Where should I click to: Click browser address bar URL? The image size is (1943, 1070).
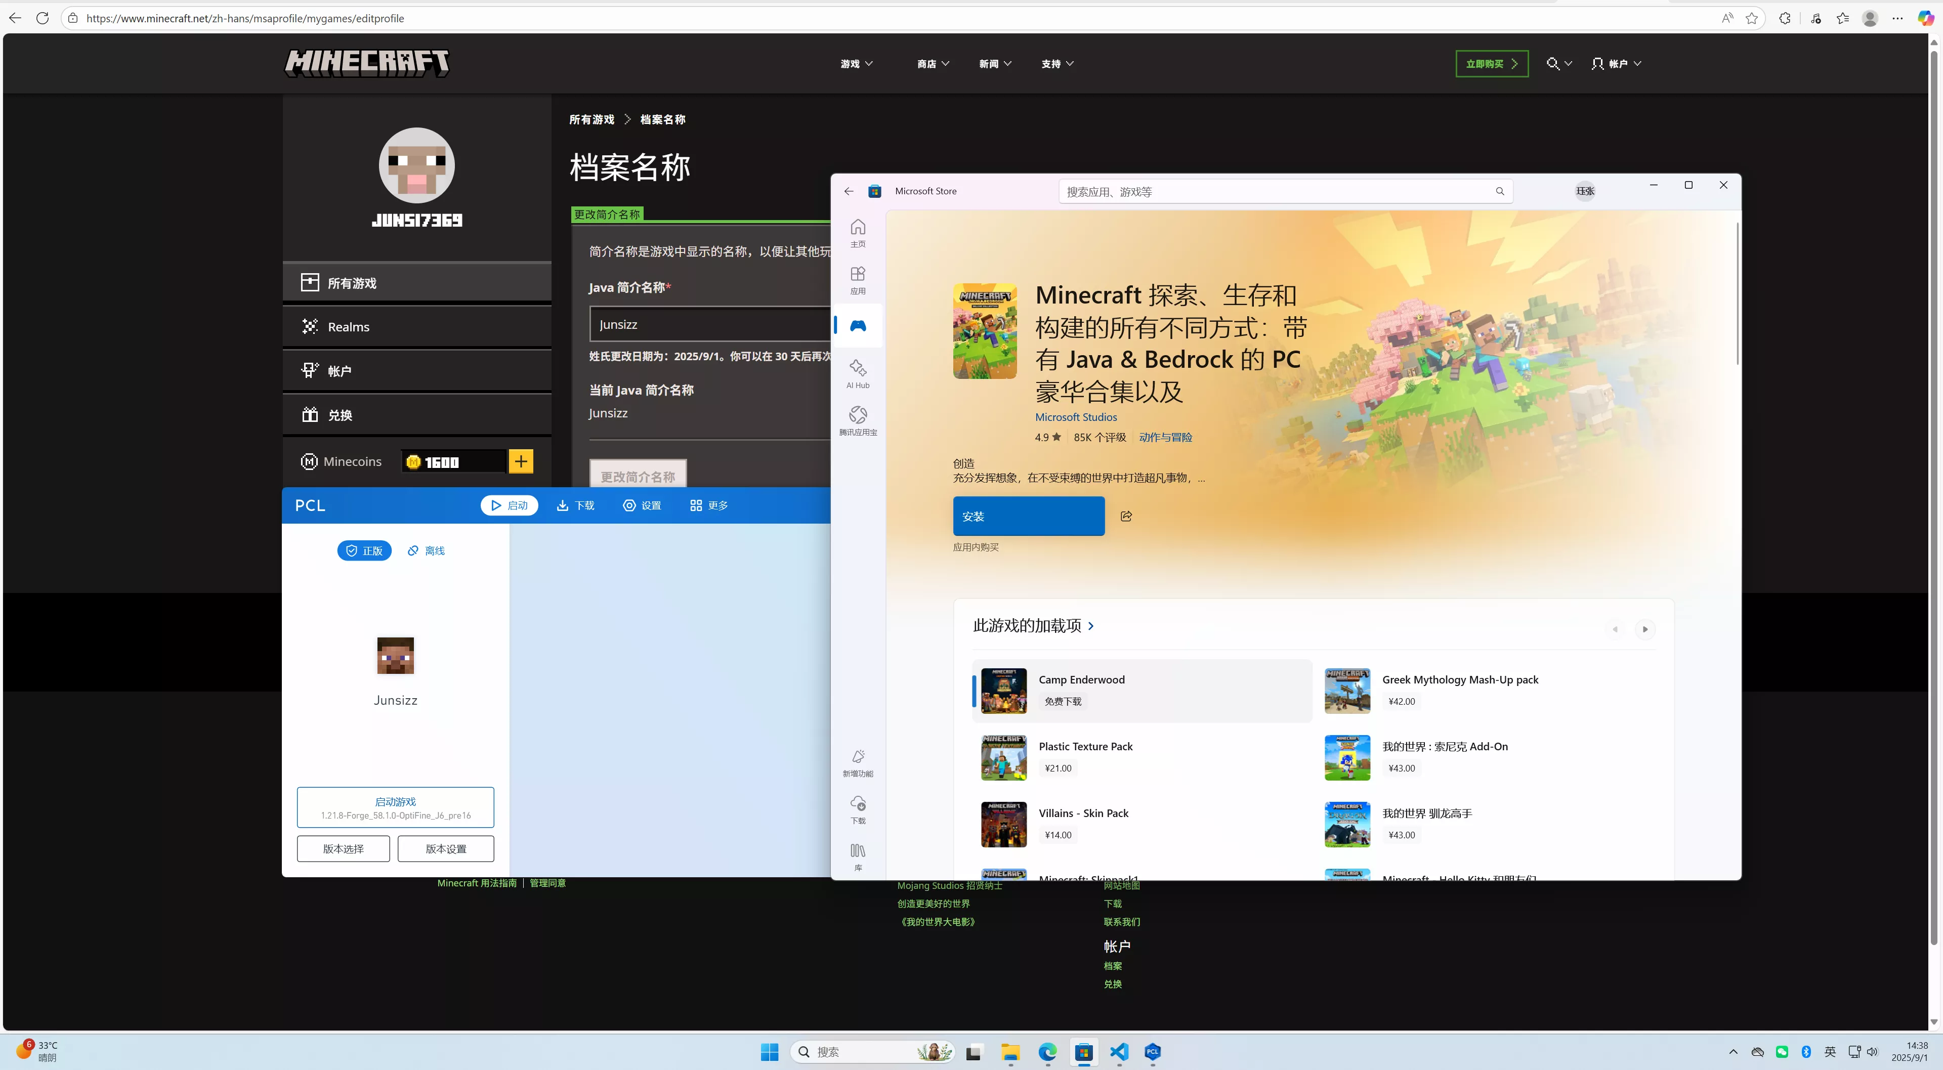[245, 18]
